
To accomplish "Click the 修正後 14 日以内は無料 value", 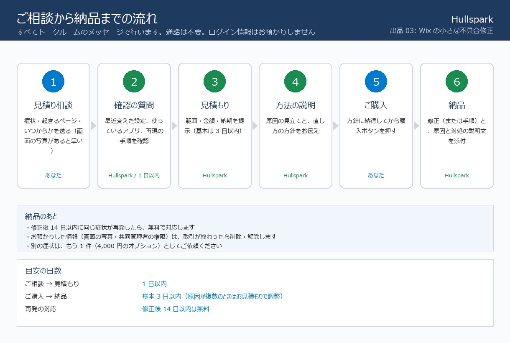I will 176,309.
